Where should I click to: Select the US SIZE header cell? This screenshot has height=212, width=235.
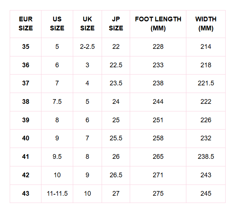57,24
